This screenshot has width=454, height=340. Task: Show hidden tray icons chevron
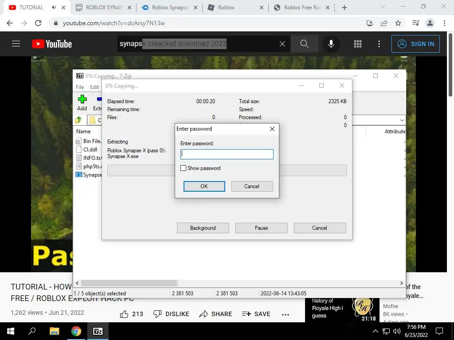pos(375,331)
